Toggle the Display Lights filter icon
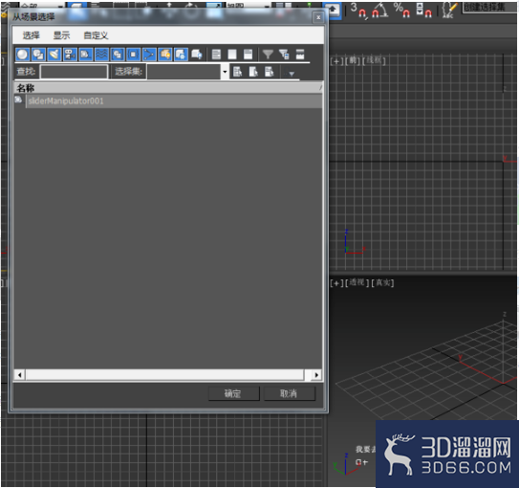This screenshot has width=519, height=488. [54, 55]
